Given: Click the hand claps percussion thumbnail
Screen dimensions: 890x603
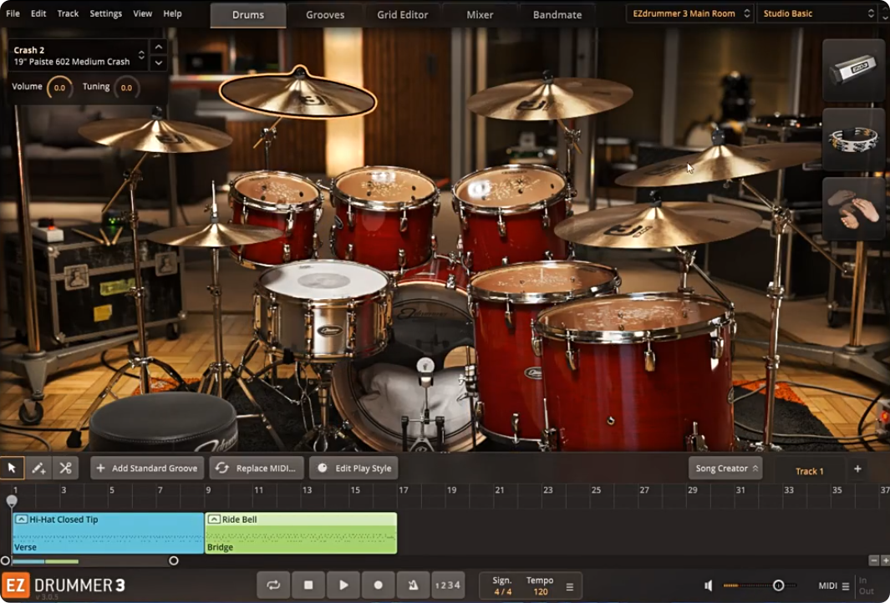Looking at the screenshot, I should pos(853,209).
